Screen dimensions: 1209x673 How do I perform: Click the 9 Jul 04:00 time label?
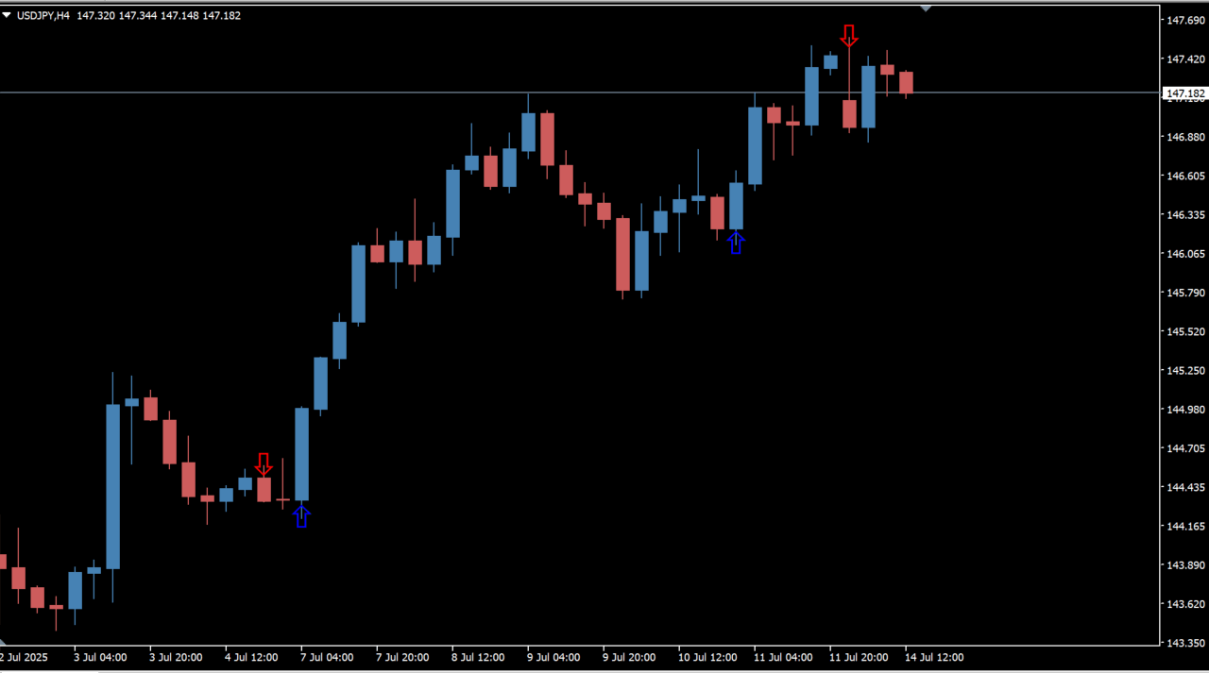click(553, 657)
